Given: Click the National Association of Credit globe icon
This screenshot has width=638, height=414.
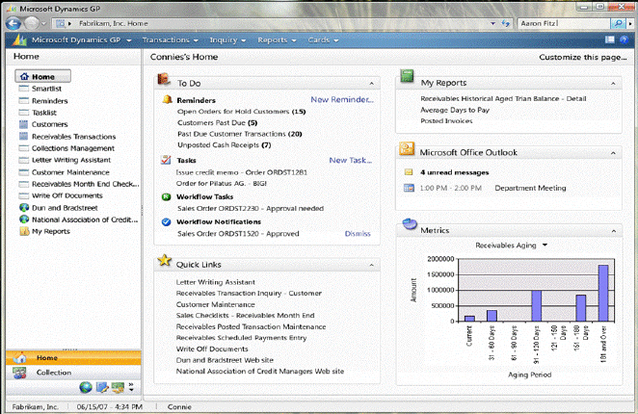Looking at the screenshot, I should point(24,220).
